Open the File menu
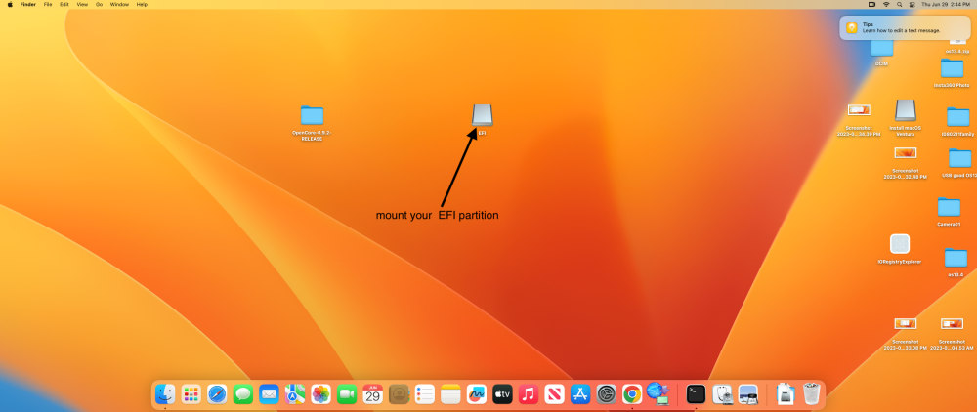The width and height of the screenshot is (977, 412). click(48, 4)
